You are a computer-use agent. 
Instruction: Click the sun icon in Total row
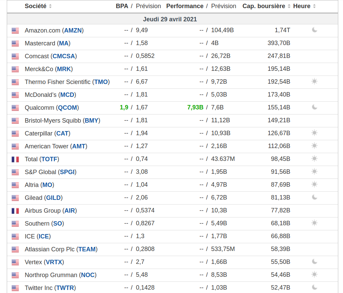315,159
